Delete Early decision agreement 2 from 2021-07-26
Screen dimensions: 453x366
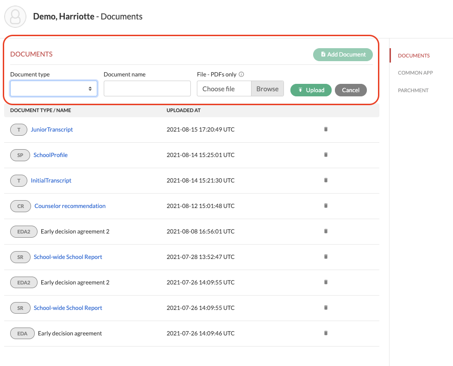[x=326, y=282]
